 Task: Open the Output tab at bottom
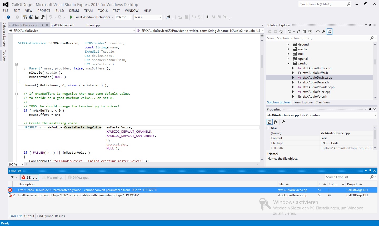(x=29, y=216)
